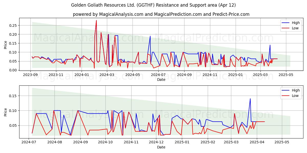Viewport: 307px width, 153px height.
Task: Click the 'Price' axis label of bottom chart
Action: (6, 112)
